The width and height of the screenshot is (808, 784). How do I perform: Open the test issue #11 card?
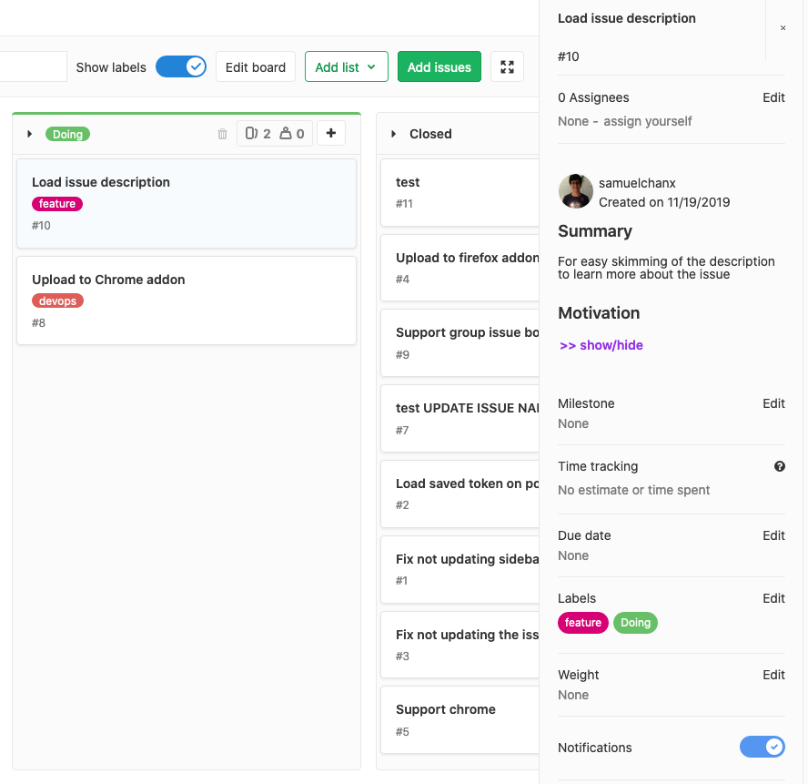click(x=460, y=192)
